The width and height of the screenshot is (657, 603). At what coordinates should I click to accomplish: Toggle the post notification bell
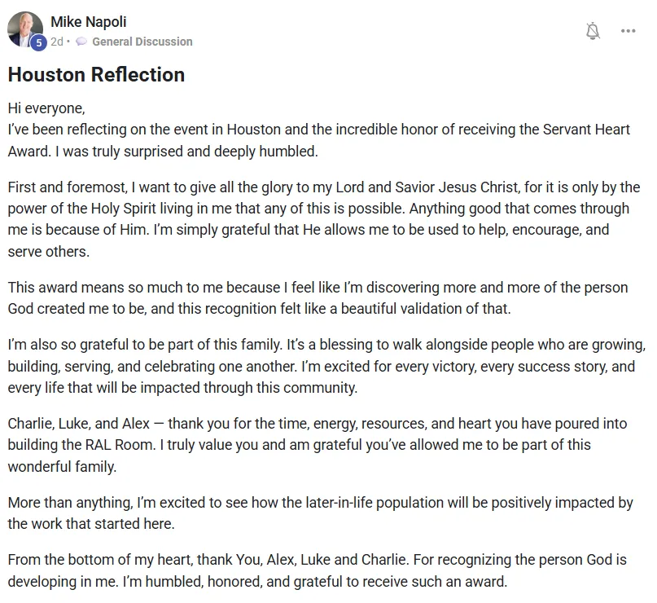[593, 31]
